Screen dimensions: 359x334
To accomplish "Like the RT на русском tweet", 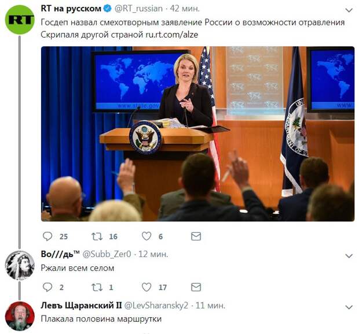I will (x=146, y=236).
